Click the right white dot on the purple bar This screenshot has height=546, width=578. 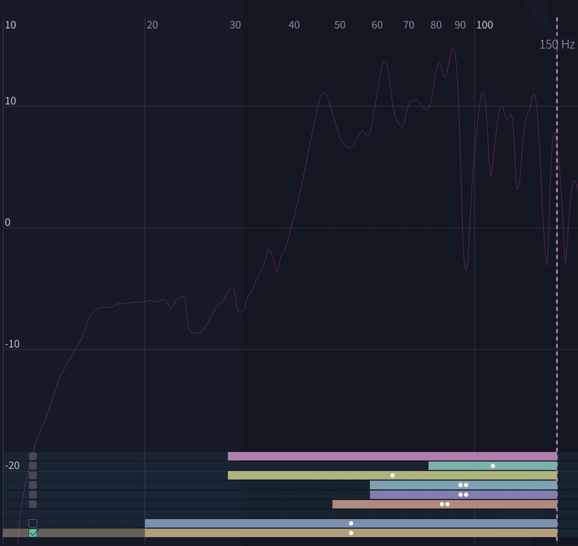pos(466,495)
